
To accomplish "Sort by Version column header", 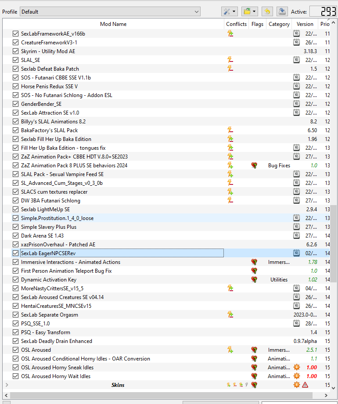I will [x=305, y=24].
